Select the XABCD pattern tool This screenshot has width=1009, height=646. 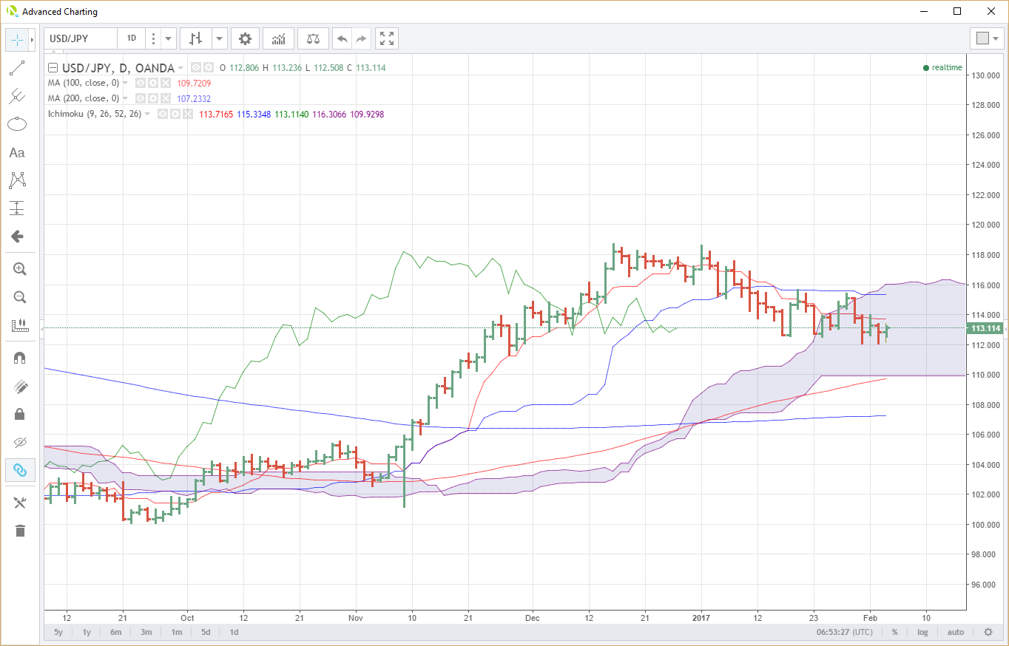click(16, 180)
